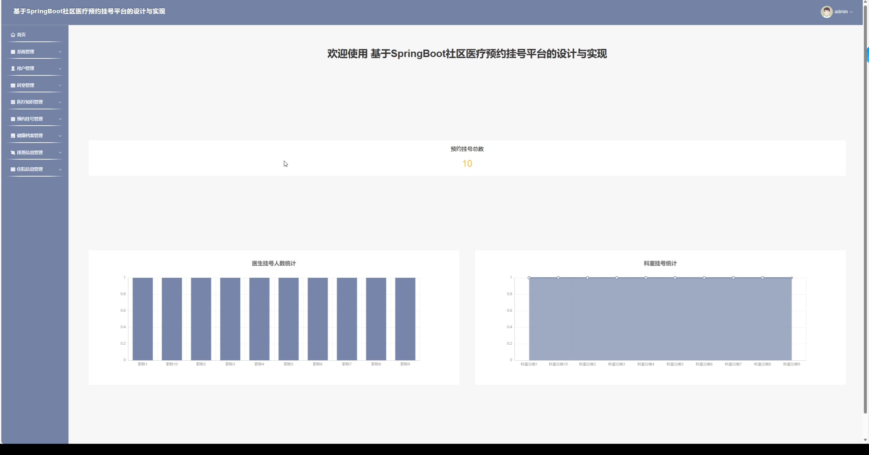
Task: Expand 系统管理 chevron arrow
Action: pos(60,52)
